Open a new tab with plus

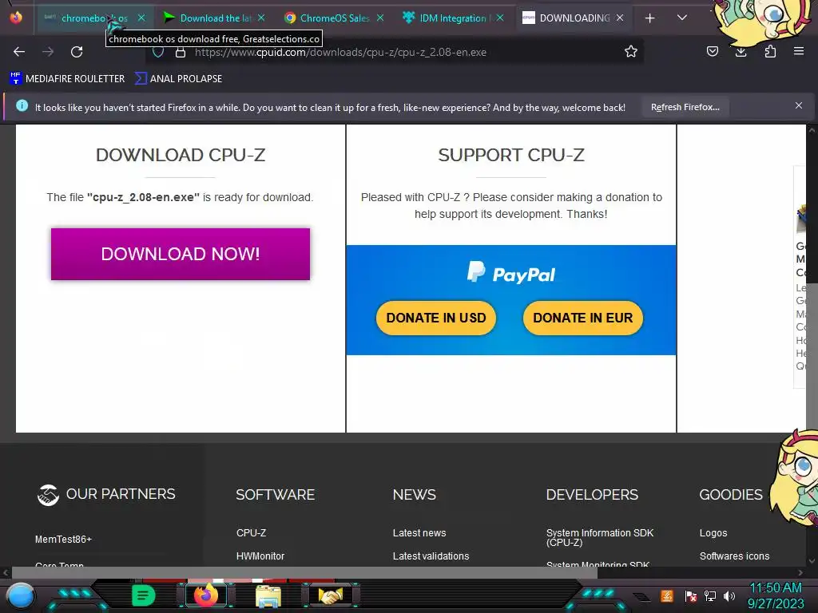click(649, 18)
